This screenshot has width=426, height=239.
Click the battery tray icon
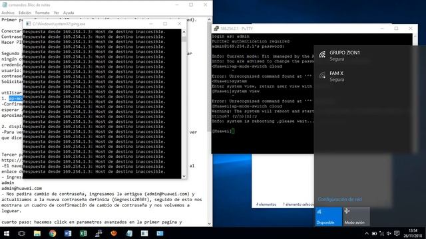[374, 233]
